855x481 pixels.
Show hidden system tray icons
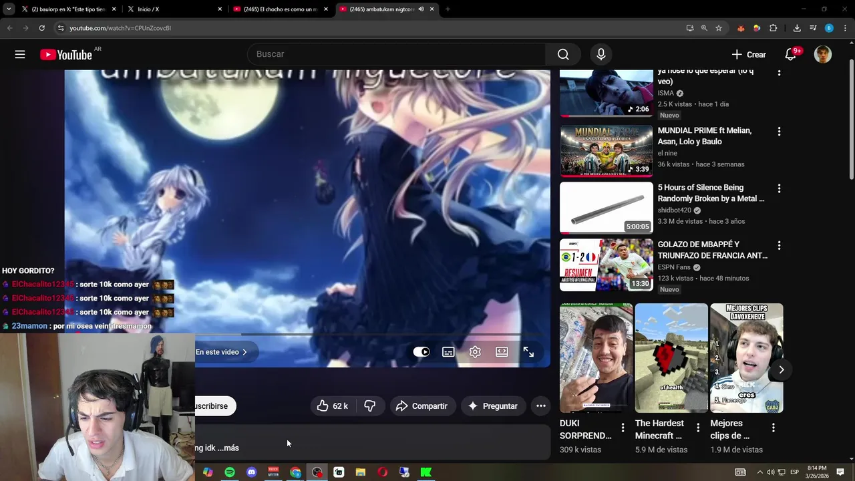pos(759,472)
